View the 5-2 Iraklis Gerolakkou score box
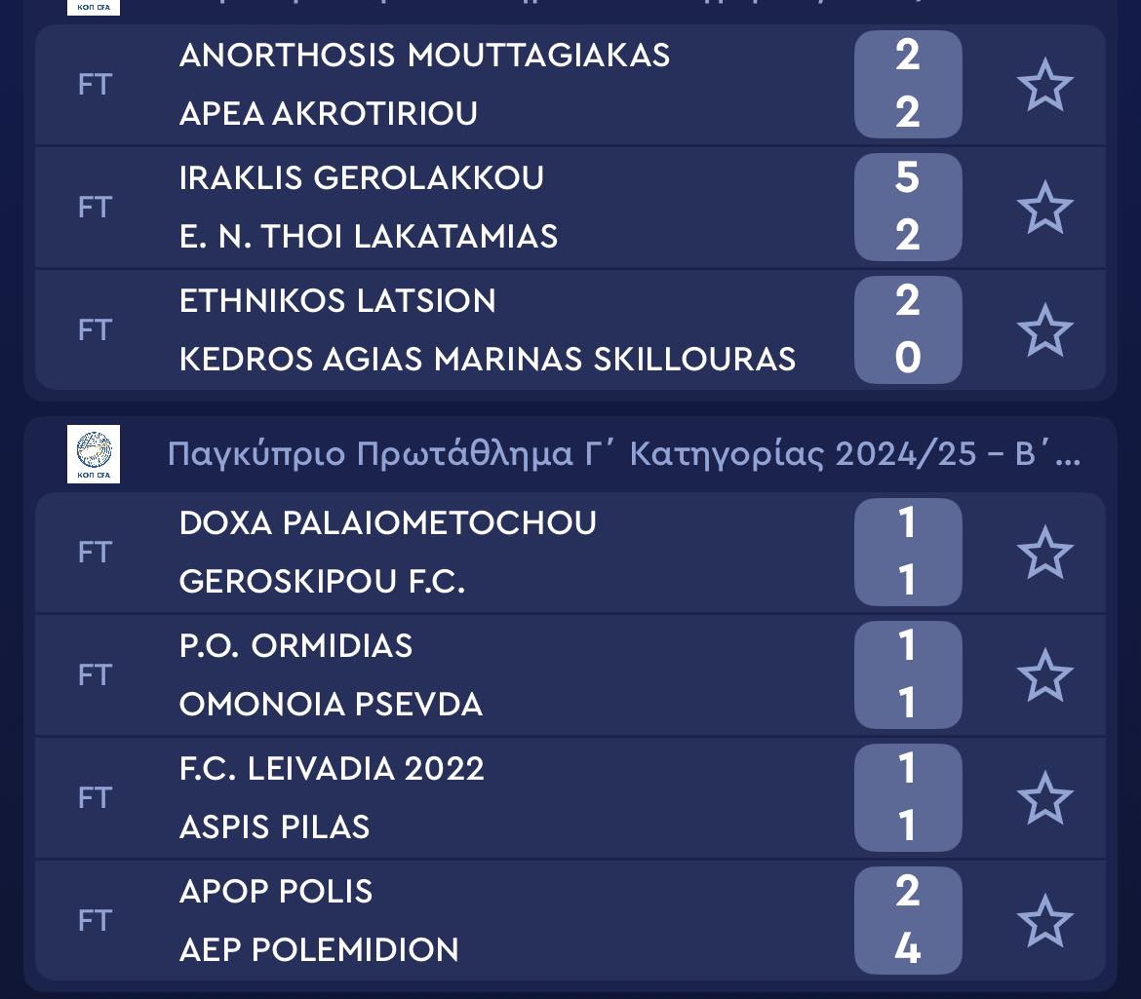Screen dimensions: 1141x999 (907, 208)
